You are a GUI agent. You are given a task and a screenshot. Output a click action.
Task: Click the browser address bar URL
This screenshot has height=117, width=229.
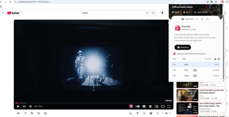coord(34,2)
